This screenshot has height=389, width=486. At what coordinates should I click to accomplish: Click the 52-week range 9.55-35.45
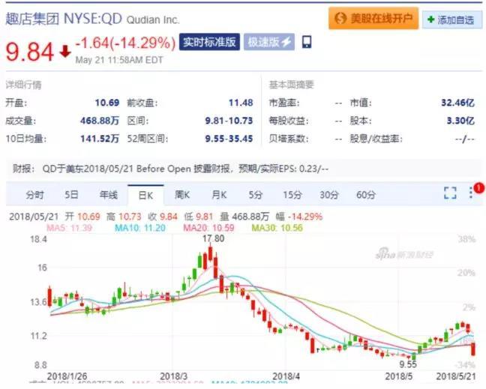(x=229, y=139)
